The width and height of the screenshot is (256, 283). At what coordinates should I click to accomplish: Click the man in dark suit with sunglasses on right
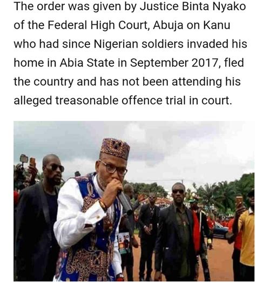pyautogui.click(x=176, y=233)
